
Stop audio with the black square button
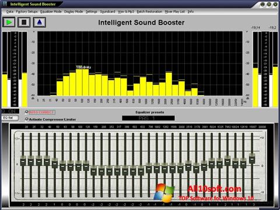coord(24,22)
